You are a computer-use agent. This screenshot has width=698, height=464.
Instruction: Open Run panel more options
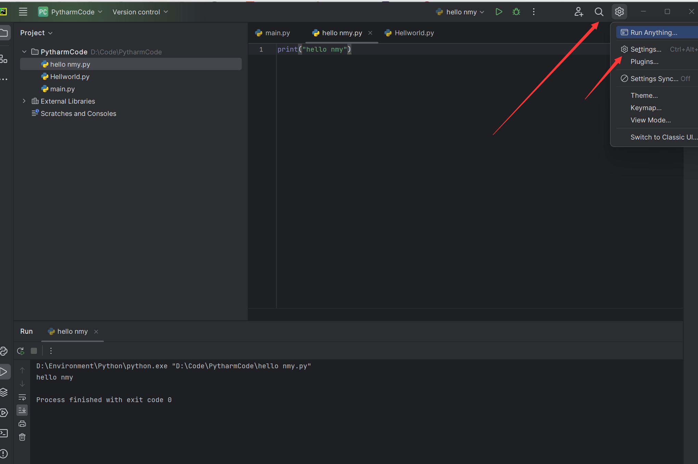pos(51,351)
